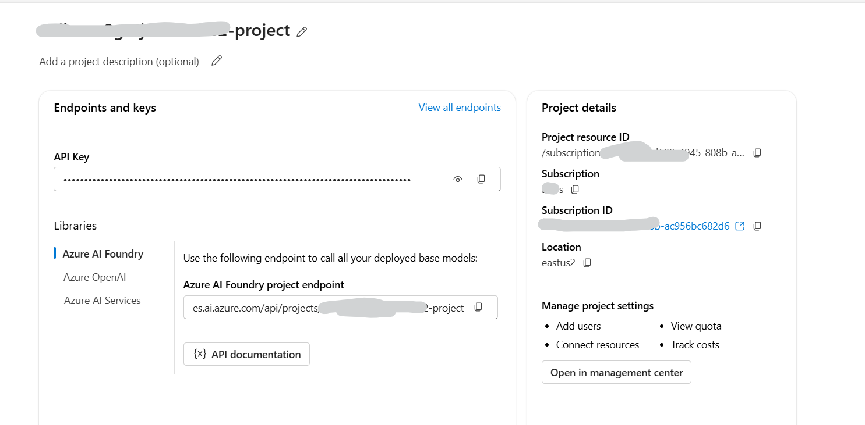
Task: Copy the Subscription ID
Action: pos(757,226)
